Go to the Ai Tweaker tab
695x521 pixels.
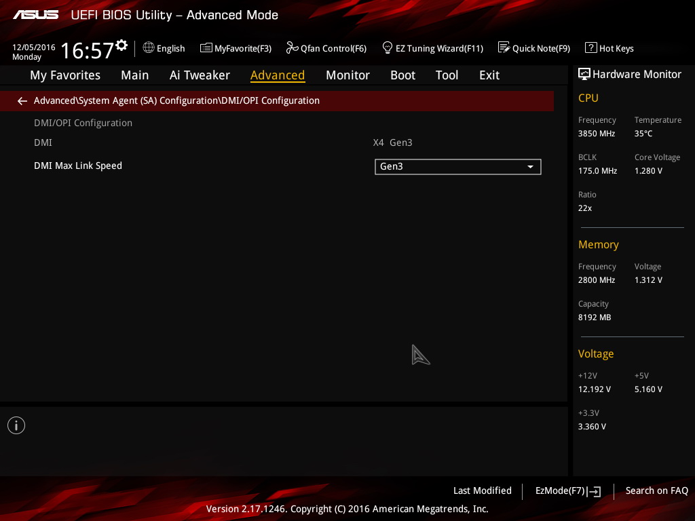coord(200,75)
